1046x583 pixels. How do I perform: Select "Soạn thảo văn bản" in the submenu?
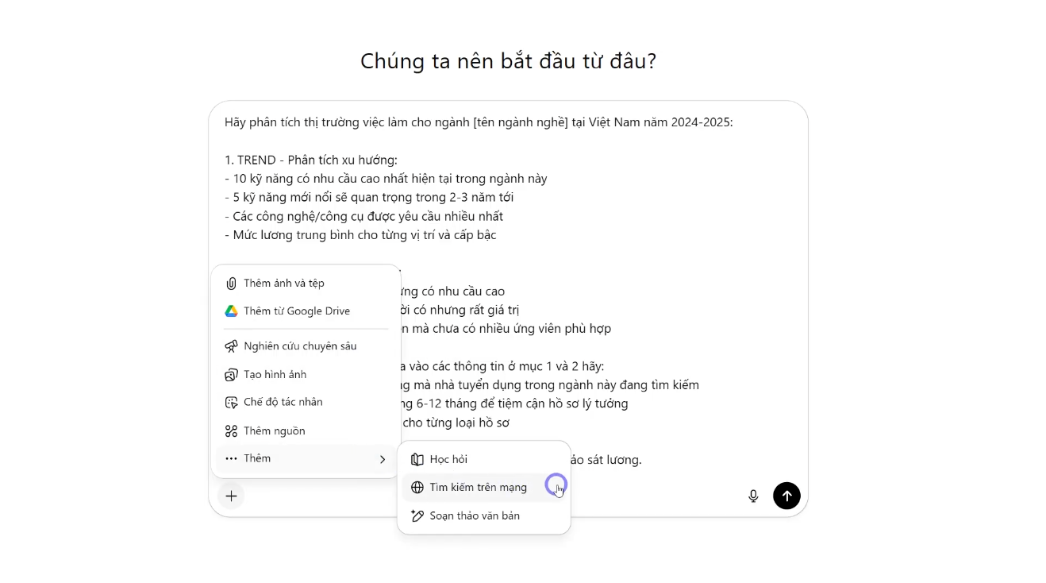(x=474, y=515)
